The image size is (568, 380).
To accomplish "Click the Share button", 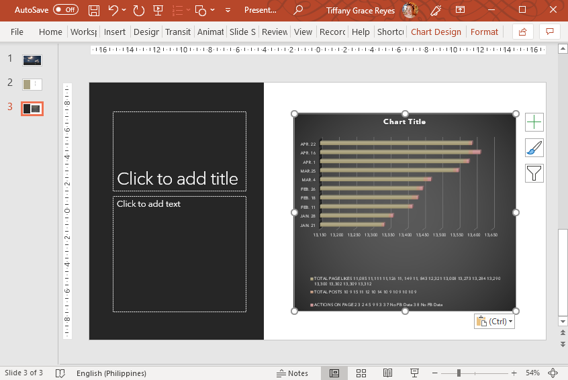I will 522,32.
